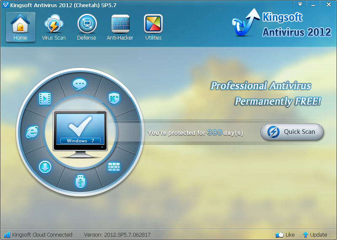Click the Like thumbs-up button

[x=285, y=235]
